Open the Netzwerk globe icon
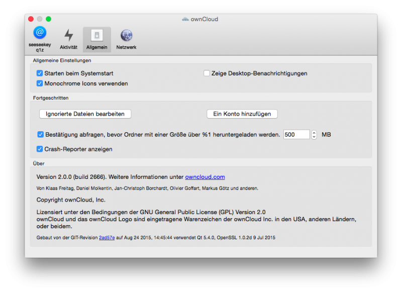This screenshot has height=293, width=402. pyautogui.click(x=126, y=35)
